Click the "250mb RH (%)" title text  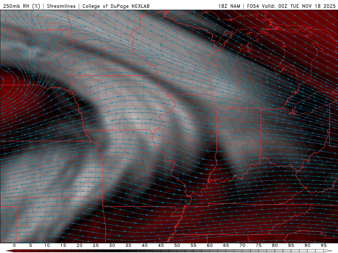click(x=22, y=6)
